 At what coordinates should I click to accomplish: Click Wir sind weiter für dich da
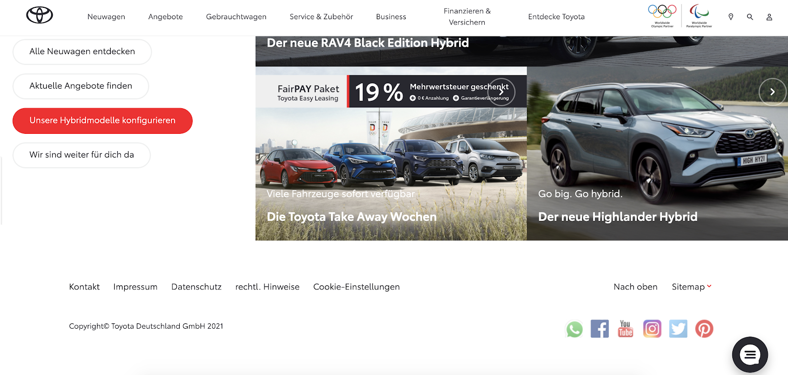[82, 155]
